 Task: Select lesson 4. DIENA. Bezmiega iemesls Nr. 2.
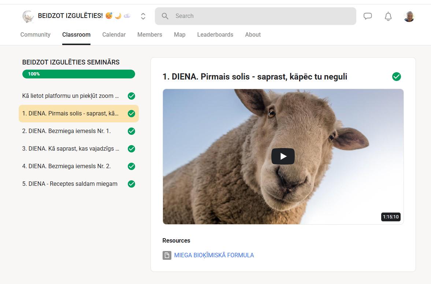pyautogui.click(x=67, y=166)
